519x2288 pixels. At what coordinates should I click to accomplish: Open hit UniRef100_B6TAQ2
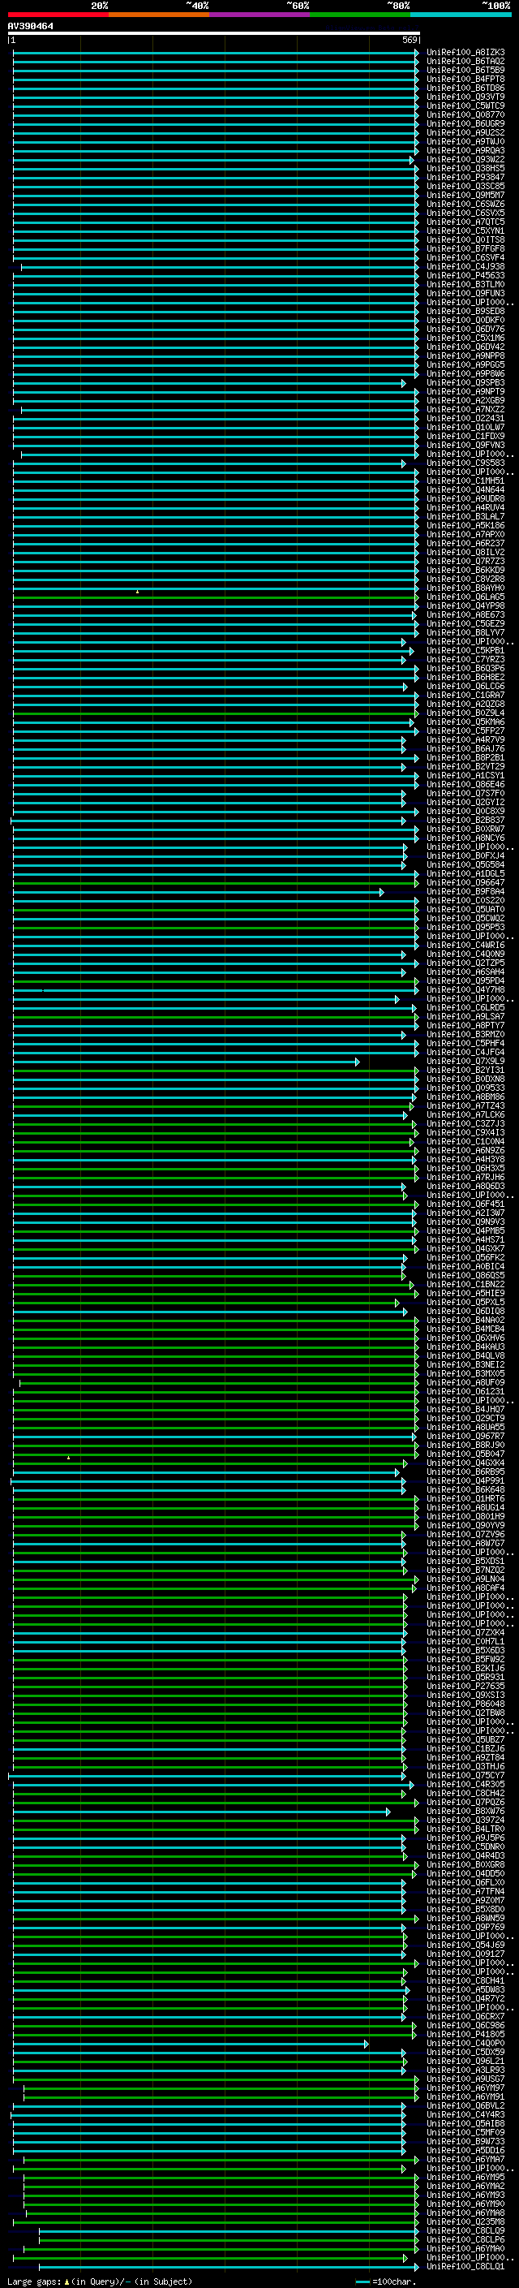[x=465, y=62]
